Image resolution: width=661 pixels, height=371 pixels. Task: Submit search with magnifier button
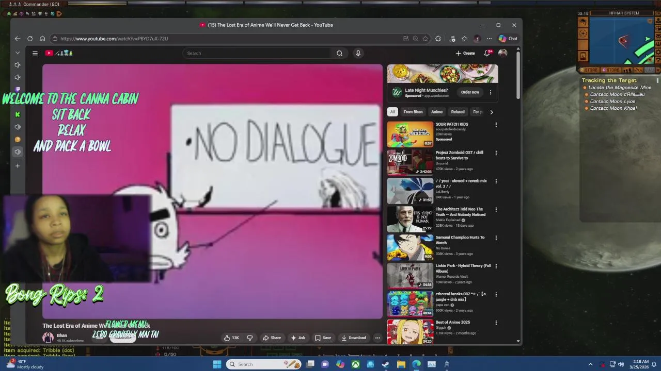tap(339, 53)
